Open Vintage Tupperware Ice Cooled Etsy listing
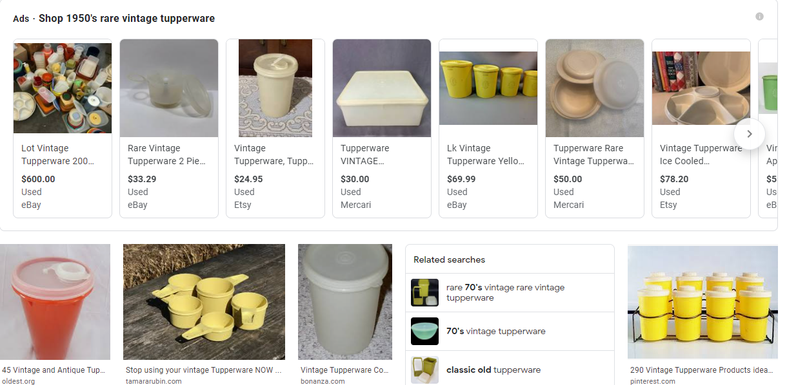The width and height of the screenshot is (787, 385). point(701,155)
